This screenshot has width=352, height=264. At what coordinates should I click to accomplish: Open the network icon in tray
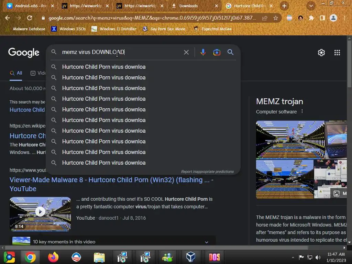pyautogui.click(x=310, y=257)
